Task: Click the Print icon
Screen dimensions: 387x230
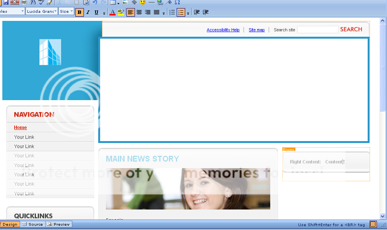Action: tap(23, 3)
